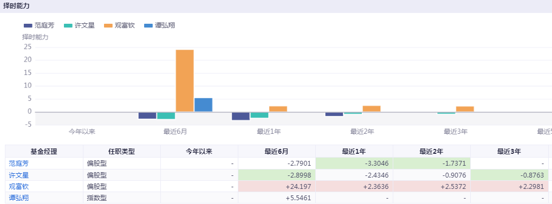Select the cell with value -2.7901
Screen dimensions: 552x204
[277, 164]
